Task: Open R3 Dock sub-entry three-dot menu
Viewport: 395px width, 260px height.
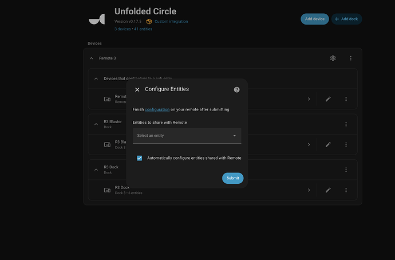Action: pos(346,170)
